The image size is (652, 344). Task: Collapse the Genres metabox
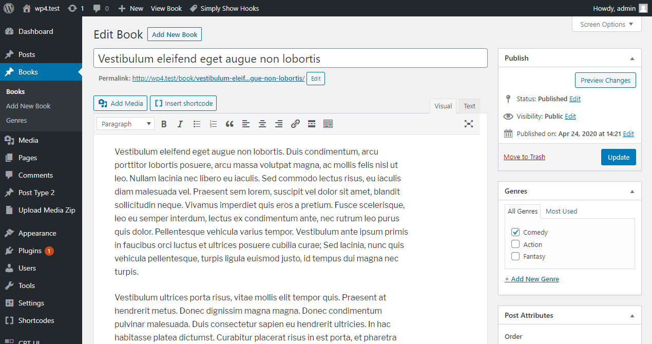click(x=632, y=191)
